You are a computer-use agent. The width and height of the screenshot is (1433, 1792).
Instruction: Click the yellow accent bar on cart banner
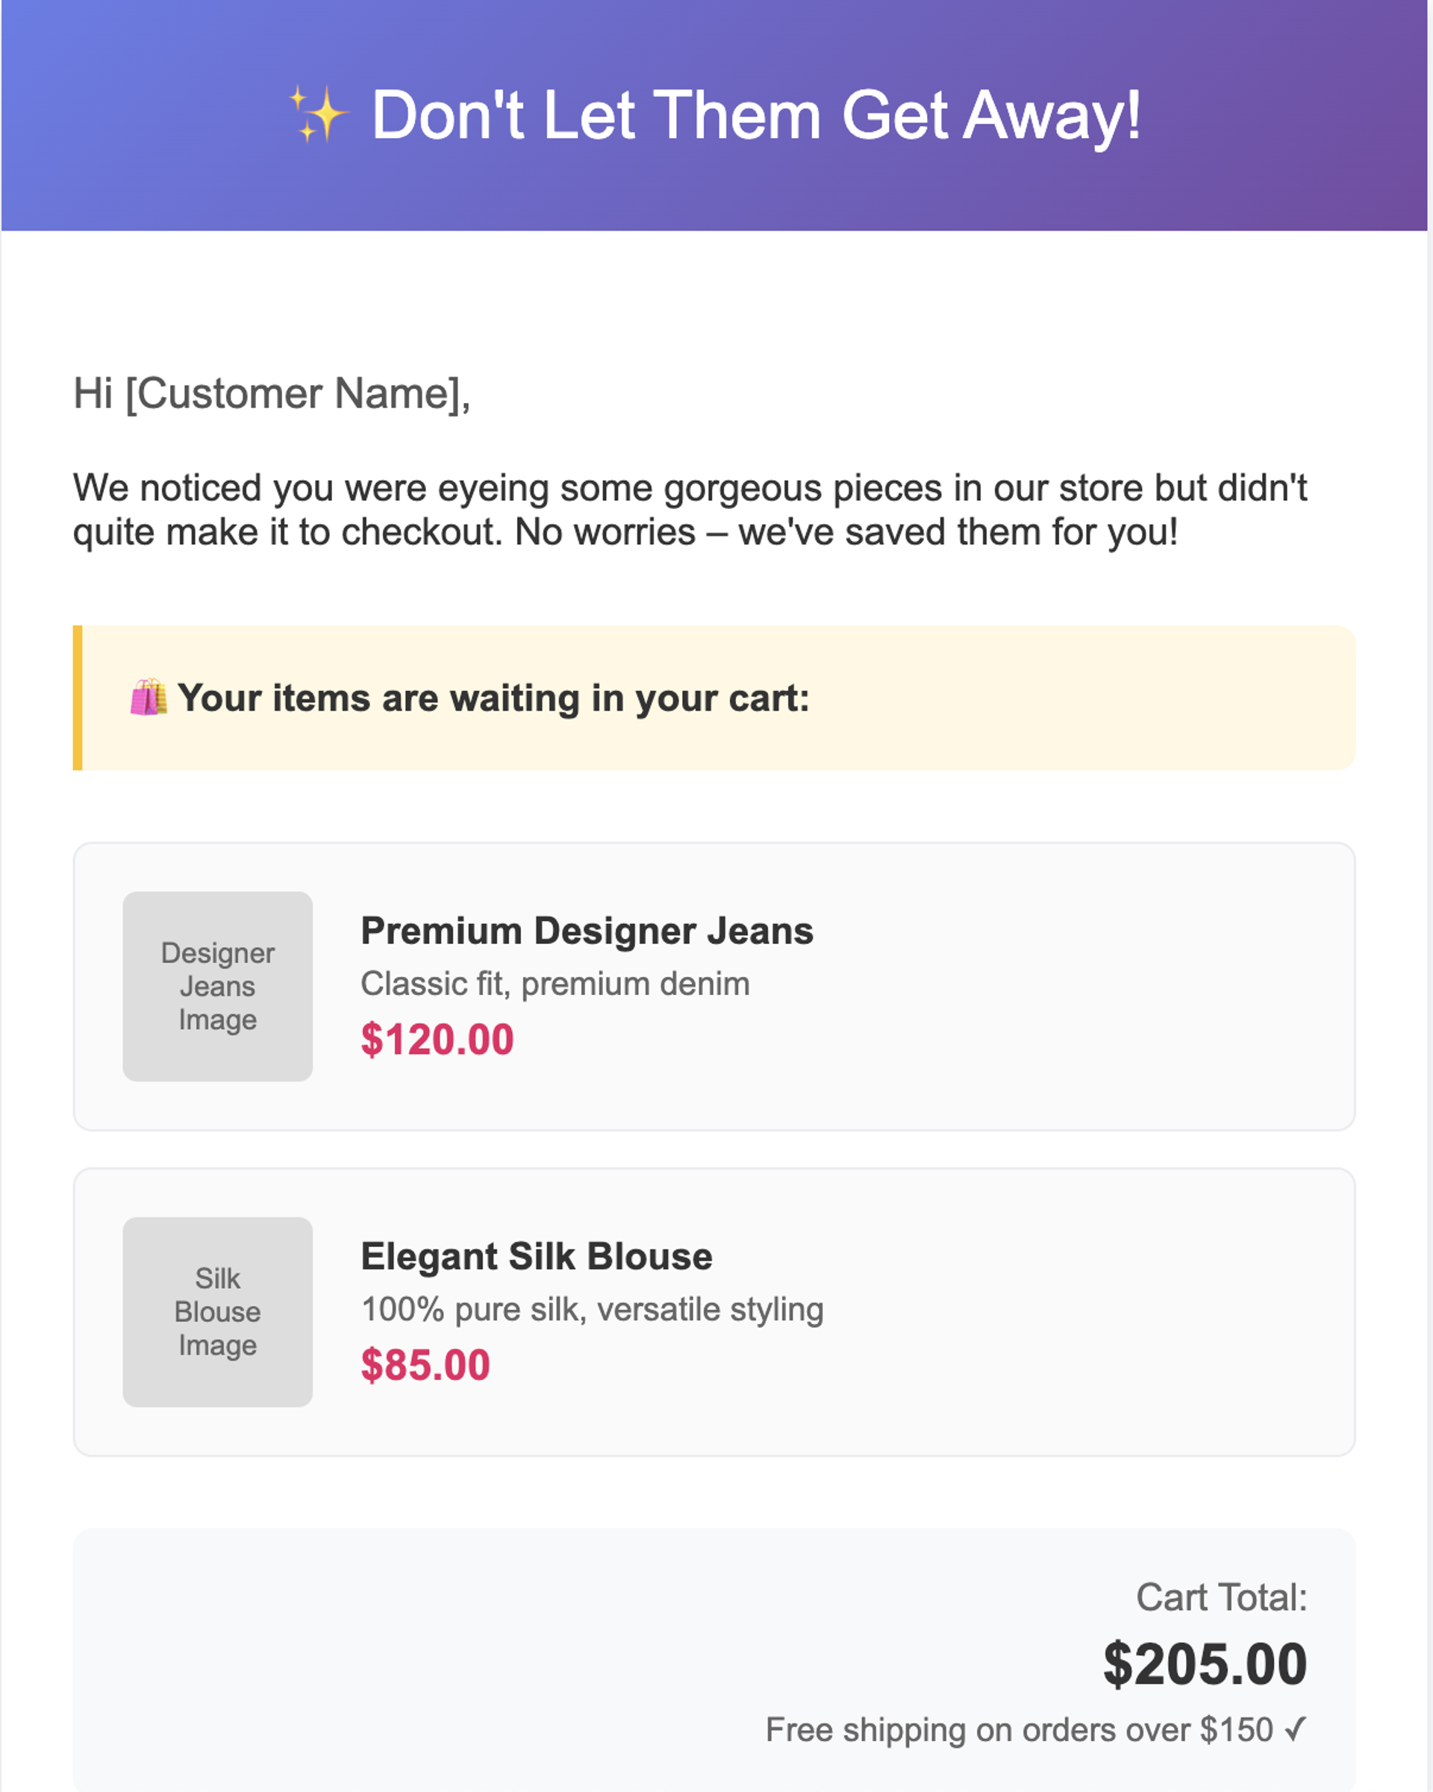78,697
